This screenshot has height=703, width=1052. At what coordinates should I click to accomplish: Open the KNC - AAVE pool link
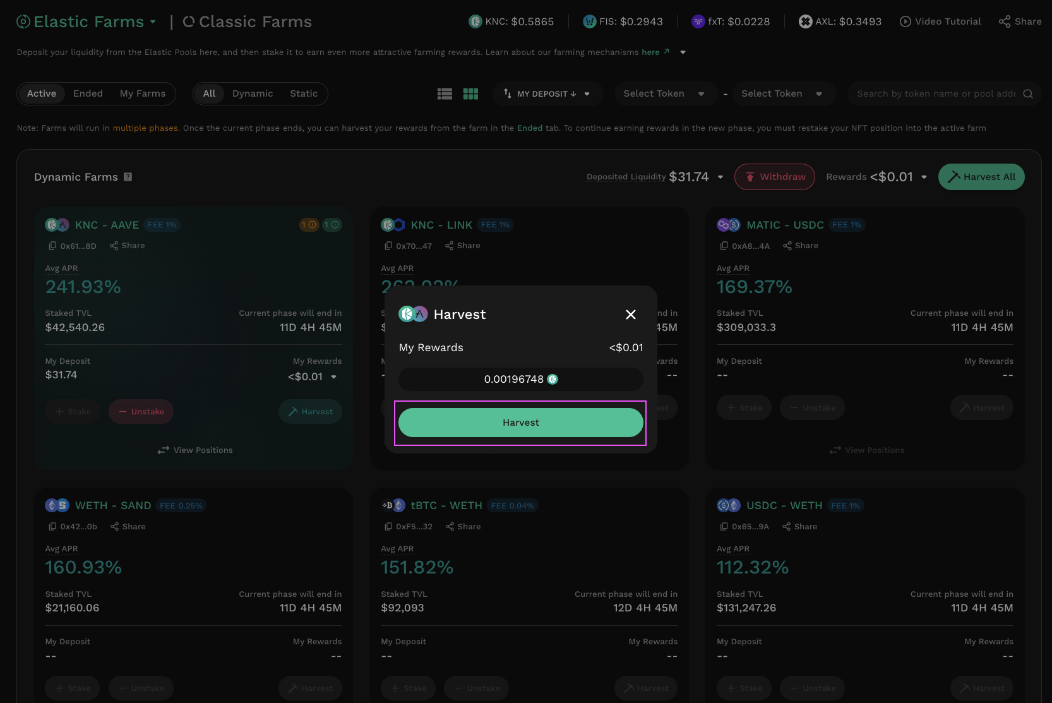[107, 225]
